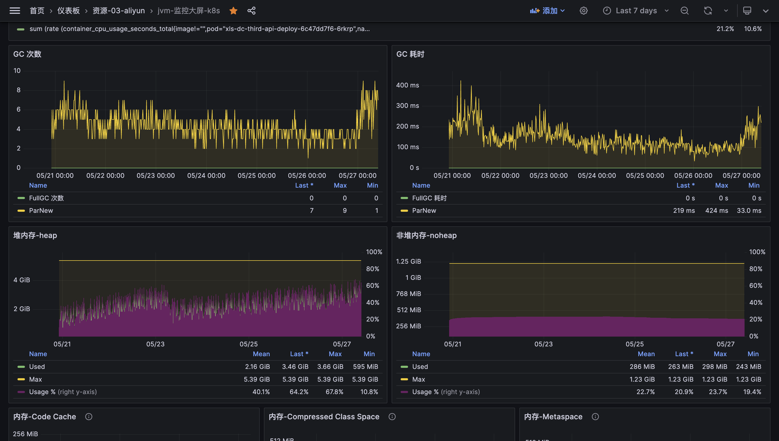779x441 pixels.
Task: Navigate to 资源-03-aliyun breadcrumb folder
Action: coord(118,11)
